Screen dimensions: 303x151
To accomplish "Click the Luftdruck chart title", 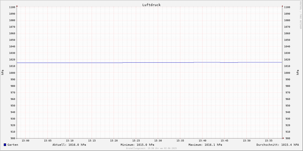I will click(151, 5).
